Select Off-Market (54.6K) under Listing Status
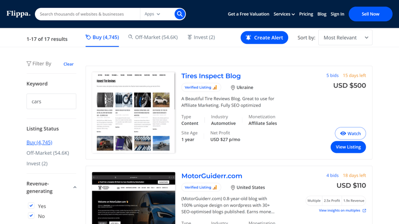 coord(47,153)
